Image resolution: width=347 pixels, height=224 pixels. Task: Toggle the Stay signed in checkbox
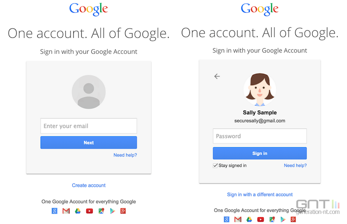215,166
